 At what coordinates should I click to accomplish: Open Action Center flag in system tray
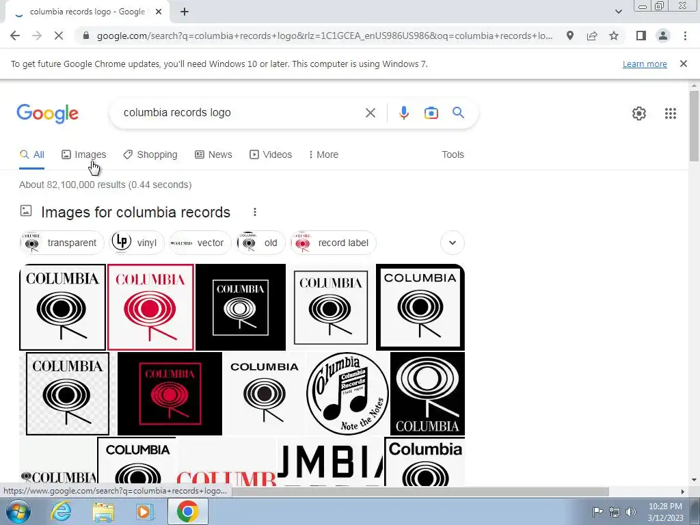coord(597,512)
